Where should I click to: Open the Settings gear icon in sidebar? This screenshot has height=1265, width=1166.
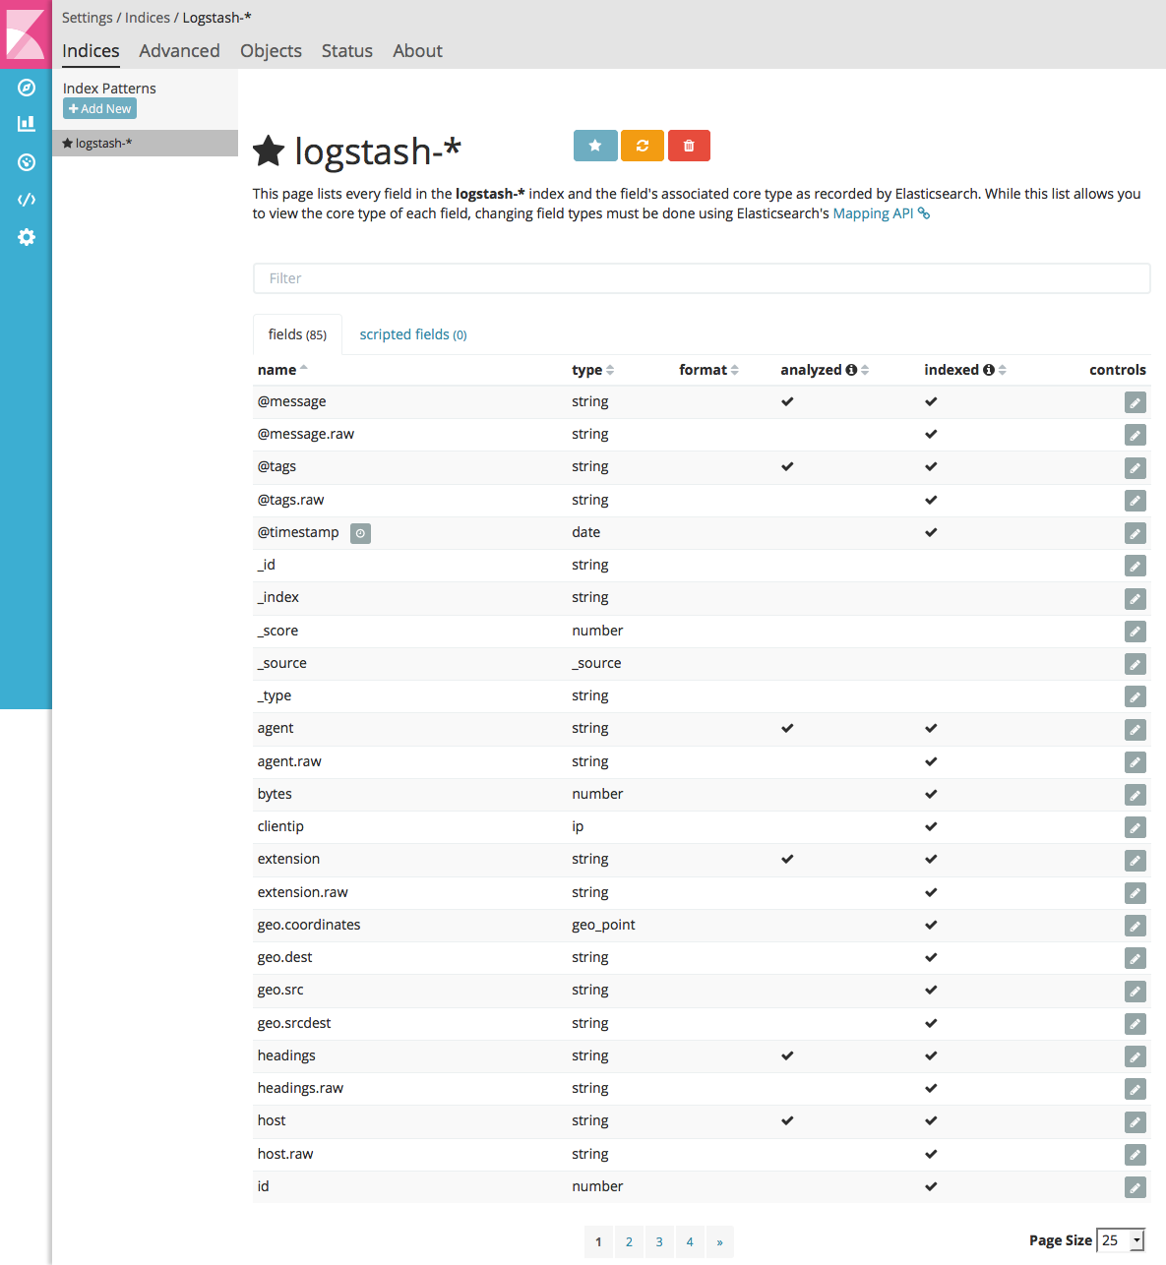(27, 237)
